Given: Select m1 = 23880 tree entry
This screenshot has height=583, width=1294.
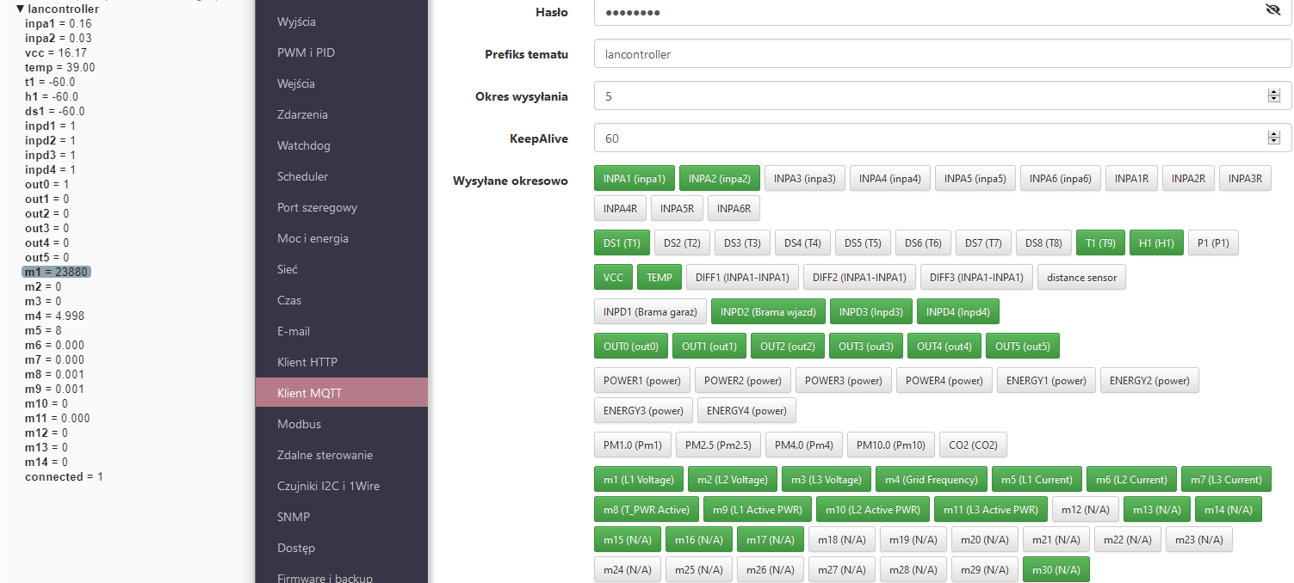Looking at the screenshot, I should 55,272.
